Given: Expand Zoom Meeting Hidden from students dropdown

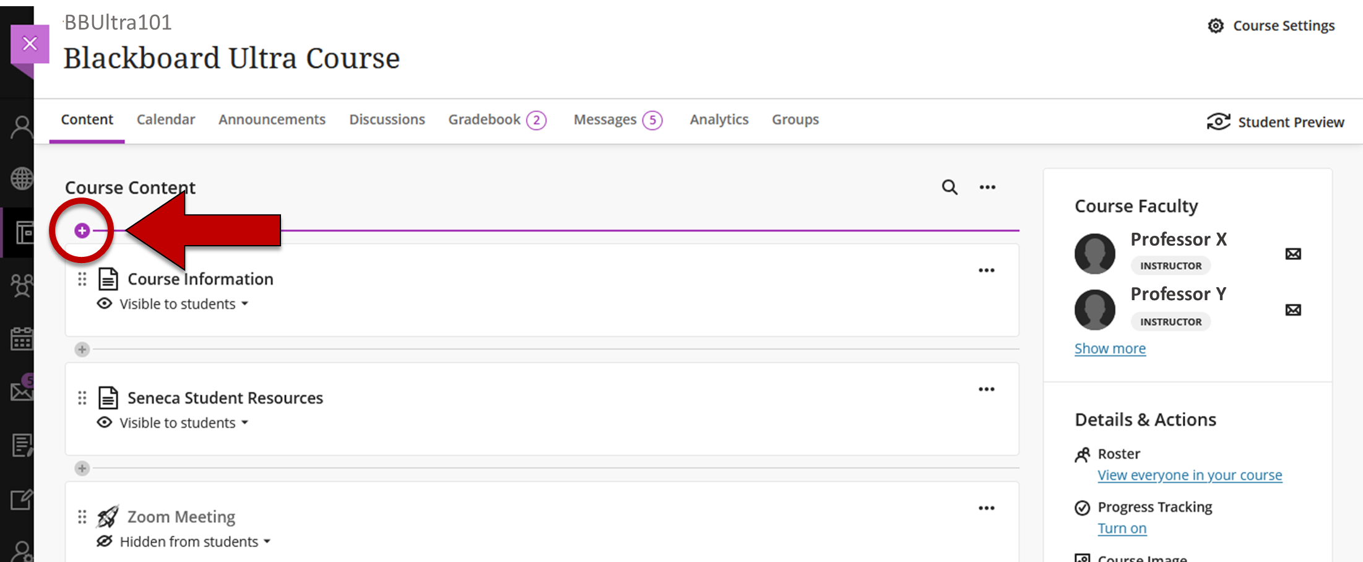Looking at the screenshot, I should 195,542.
